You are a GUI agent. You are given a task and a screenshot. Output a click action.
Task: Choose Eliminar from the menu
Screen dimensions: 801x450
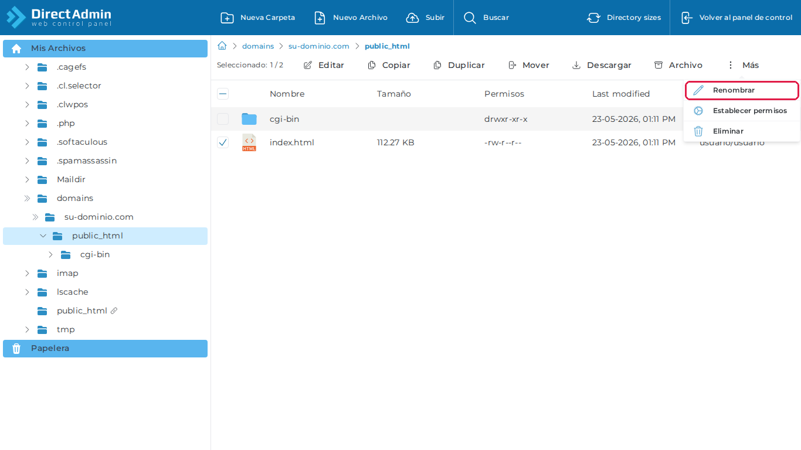coord(742,131)
